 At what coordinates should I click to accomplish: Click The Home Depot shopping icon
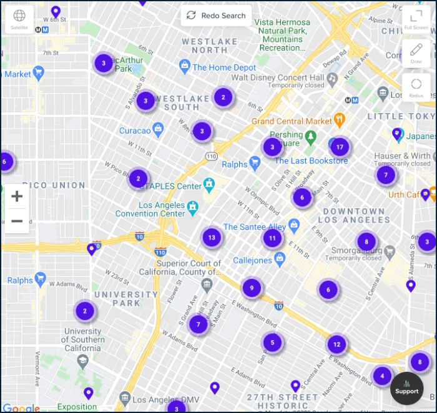click(x=184, y=66)
